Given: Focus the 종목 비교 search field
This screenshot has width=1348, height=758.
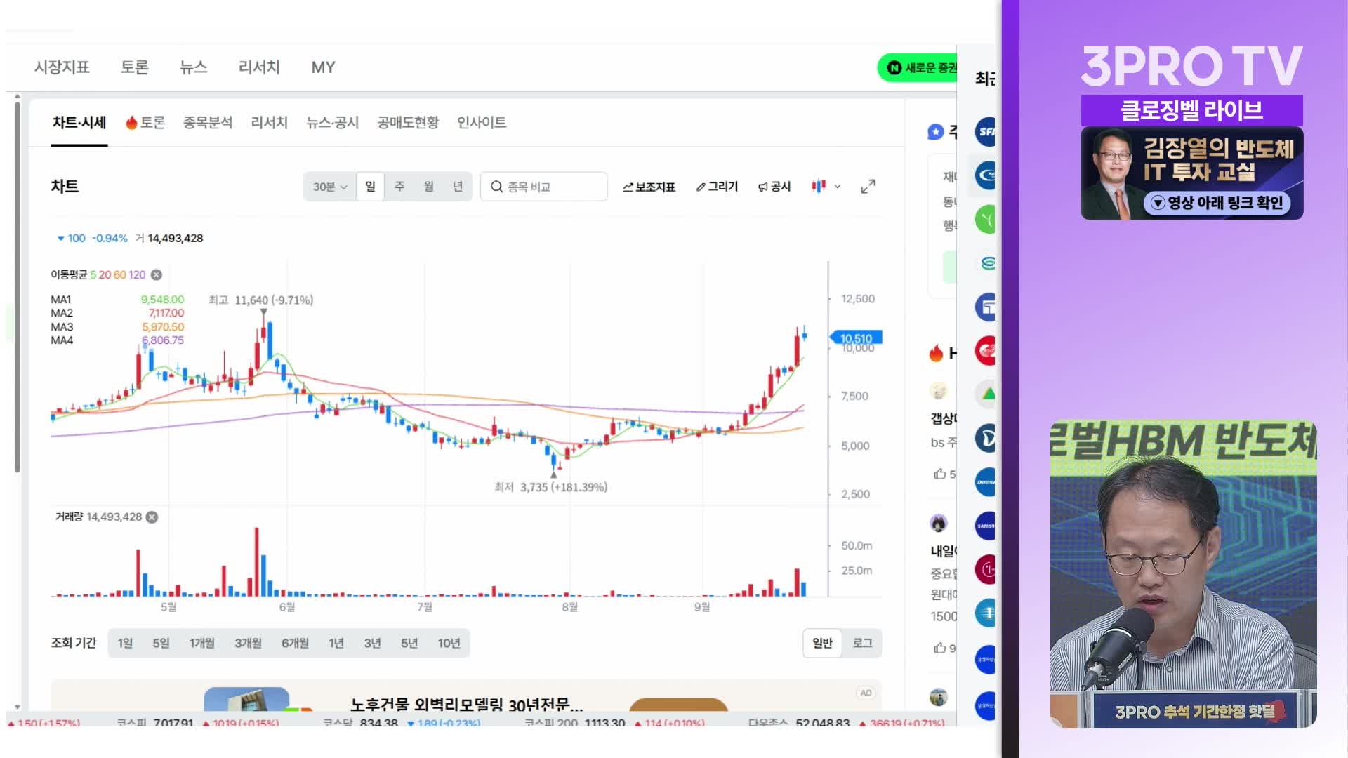Looking at the screenshot, I should (544, 187).
